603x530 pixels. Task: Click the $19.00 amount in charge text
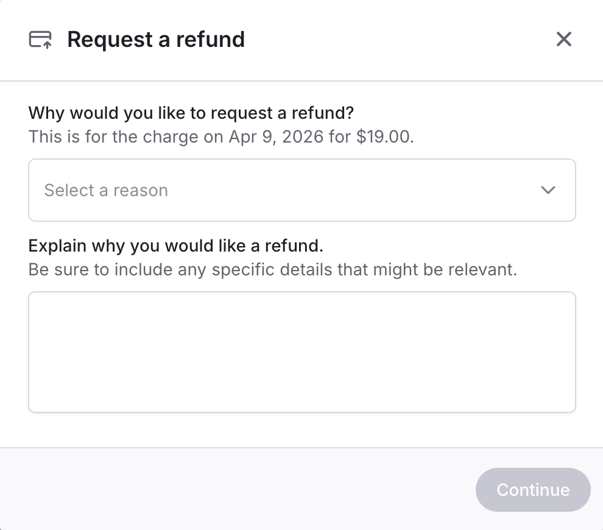point(384,136)
